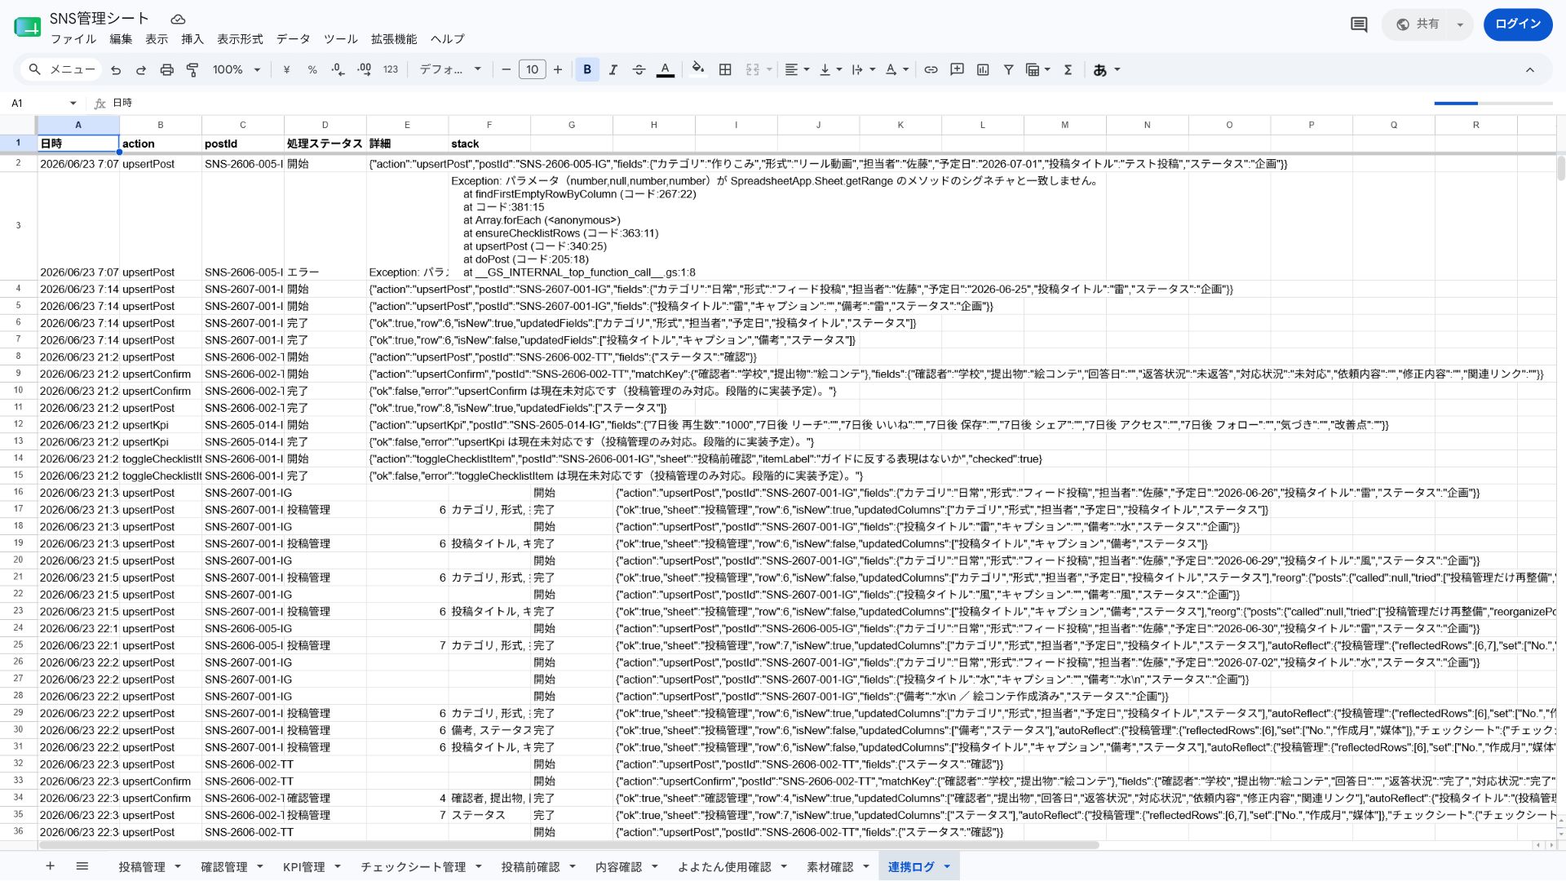Open vertical align dropdown
1566x881 pixels.
click(x=830, y=70)
